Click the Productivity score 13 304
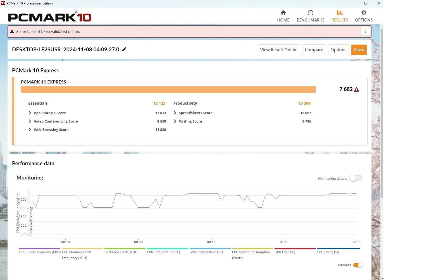The width and height of the screenshot is (429, 280). point(304,103)
